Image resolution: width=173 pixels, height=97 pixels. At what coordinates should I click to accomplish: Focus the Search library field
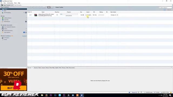[165, 8]
